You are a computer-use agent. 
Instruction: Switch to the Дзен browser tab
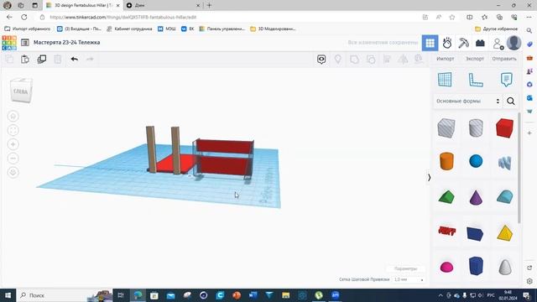pos(163,6)
